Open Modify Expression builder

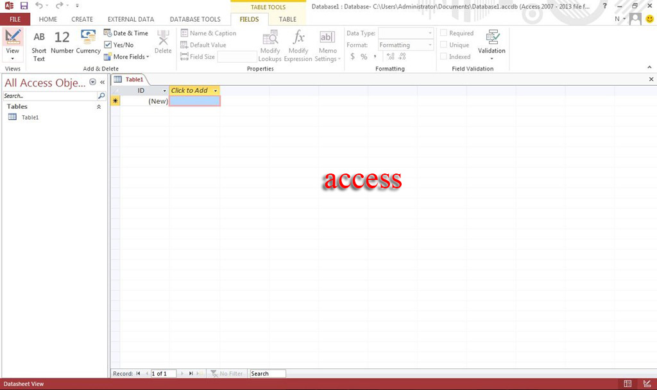(298, 46)
